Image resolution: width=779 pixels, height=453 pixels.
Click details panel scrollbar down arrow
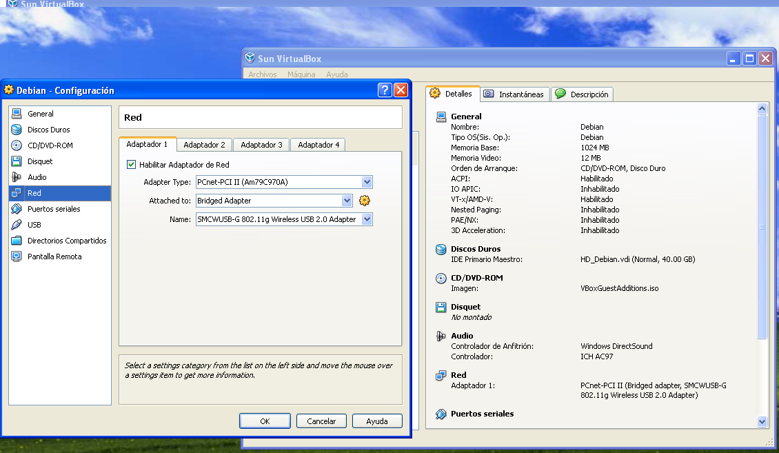click(x=762, y=422)
